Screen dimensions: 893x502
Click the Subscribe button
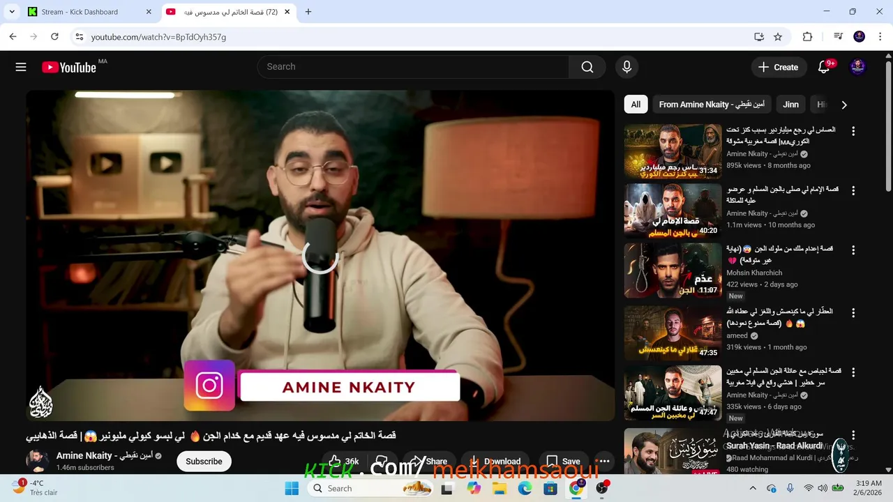coord(204,462)
